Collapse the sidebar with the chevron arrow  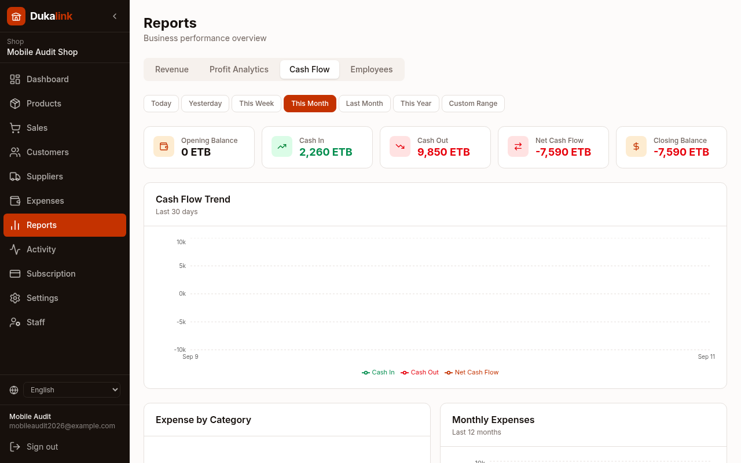115,16
